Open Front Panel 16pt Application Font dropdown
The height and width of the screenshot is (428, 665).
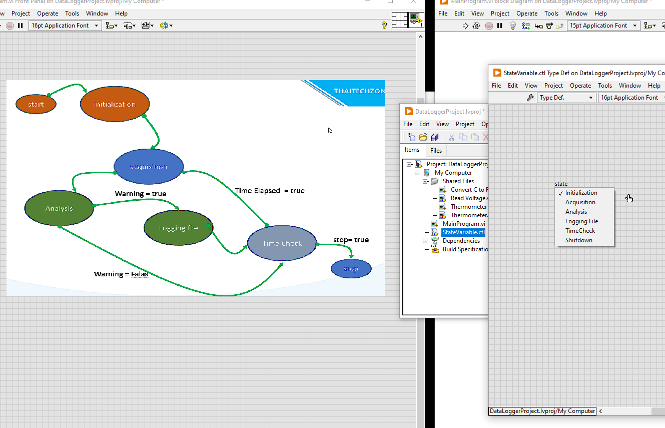tap(65, 26)
